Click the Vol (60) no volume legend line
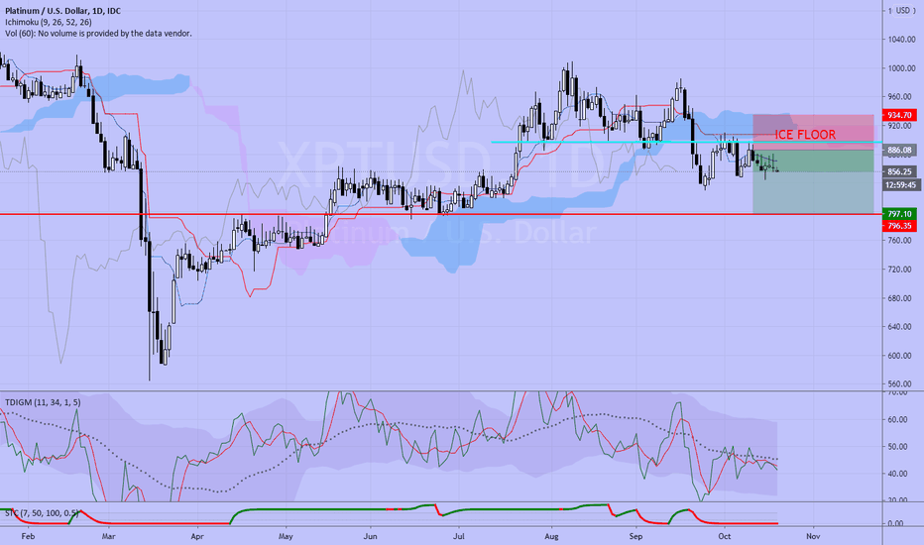924x545 pixels. pyautogui.click(x=98, y=34)
